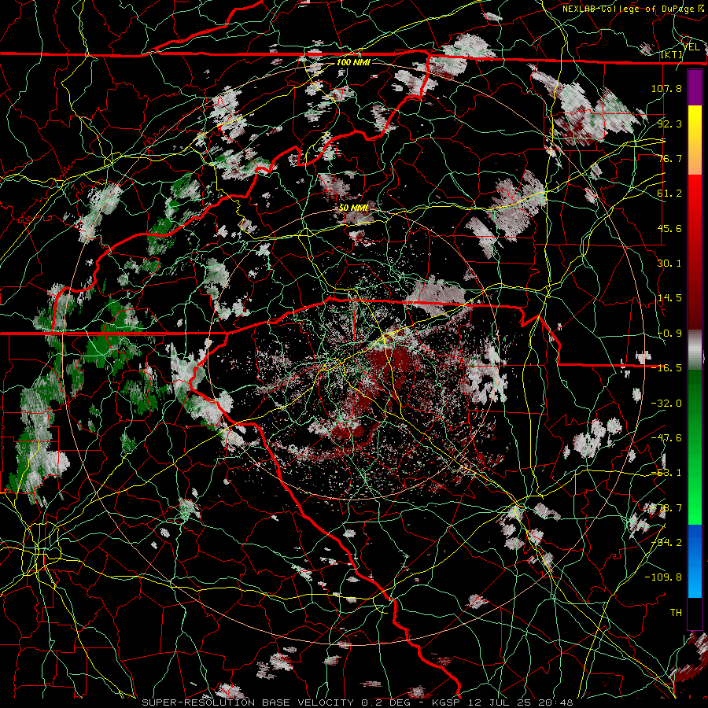
Task: Pick the purple segment of velocity scale
Action: pyautogui.click(x=695, y=87)
